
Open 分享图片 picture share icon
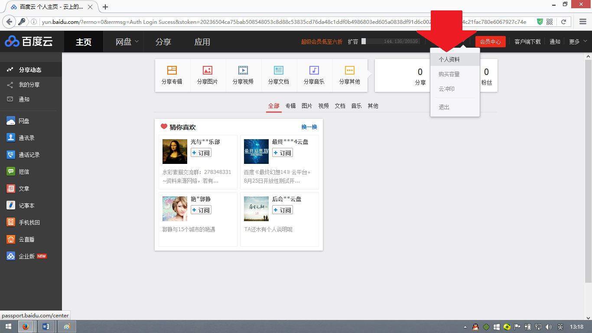coord(208,75)
